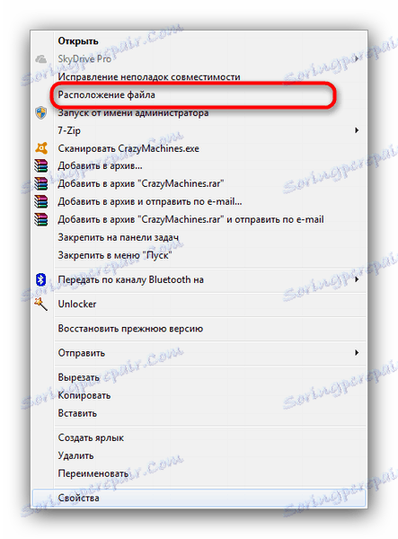Click the Bluetooth icon
Viewport: 398px width, 539px height.
(41, 279)
